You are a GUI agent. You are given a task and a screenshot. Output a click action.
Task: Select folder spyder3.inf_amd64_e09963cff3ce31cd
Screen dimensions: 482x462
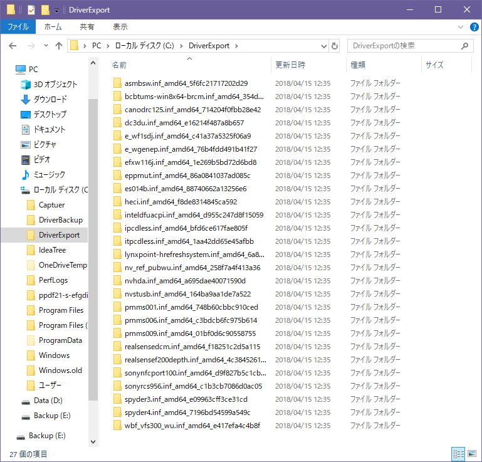point(186,399)
